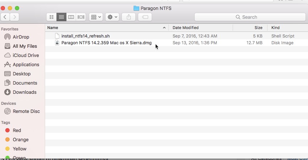The height and width of the screenshot is (160, 308).
Task: Select install_ntfs14_refresh.sh file name
Action: click(86, 36)
